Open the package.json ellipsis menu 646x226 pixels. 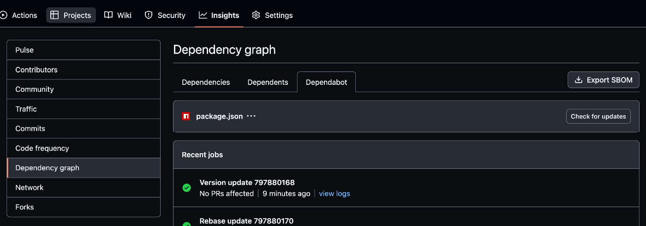(251, 116)
